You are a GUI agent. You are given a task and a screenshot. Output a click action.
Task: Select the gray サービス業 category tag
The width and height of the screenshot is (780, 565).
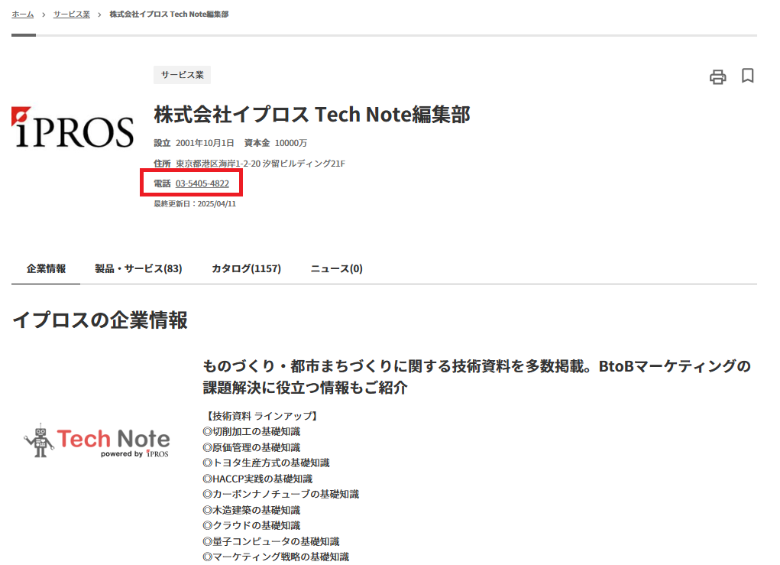(182, 75)
